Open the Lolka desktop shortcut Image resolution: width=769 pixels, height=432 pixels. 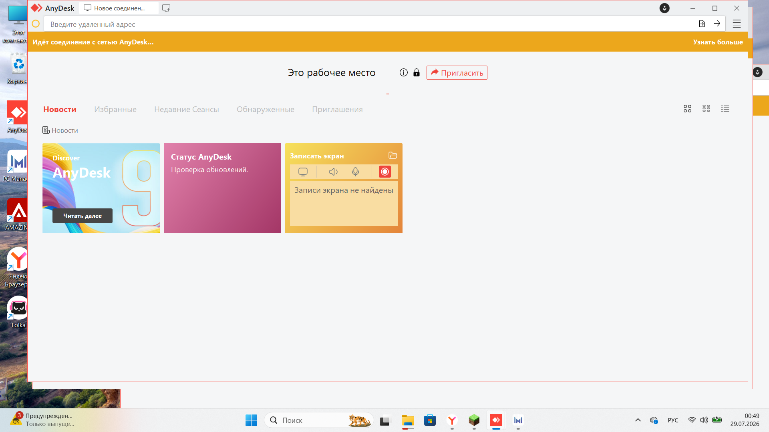click(18, 312)
